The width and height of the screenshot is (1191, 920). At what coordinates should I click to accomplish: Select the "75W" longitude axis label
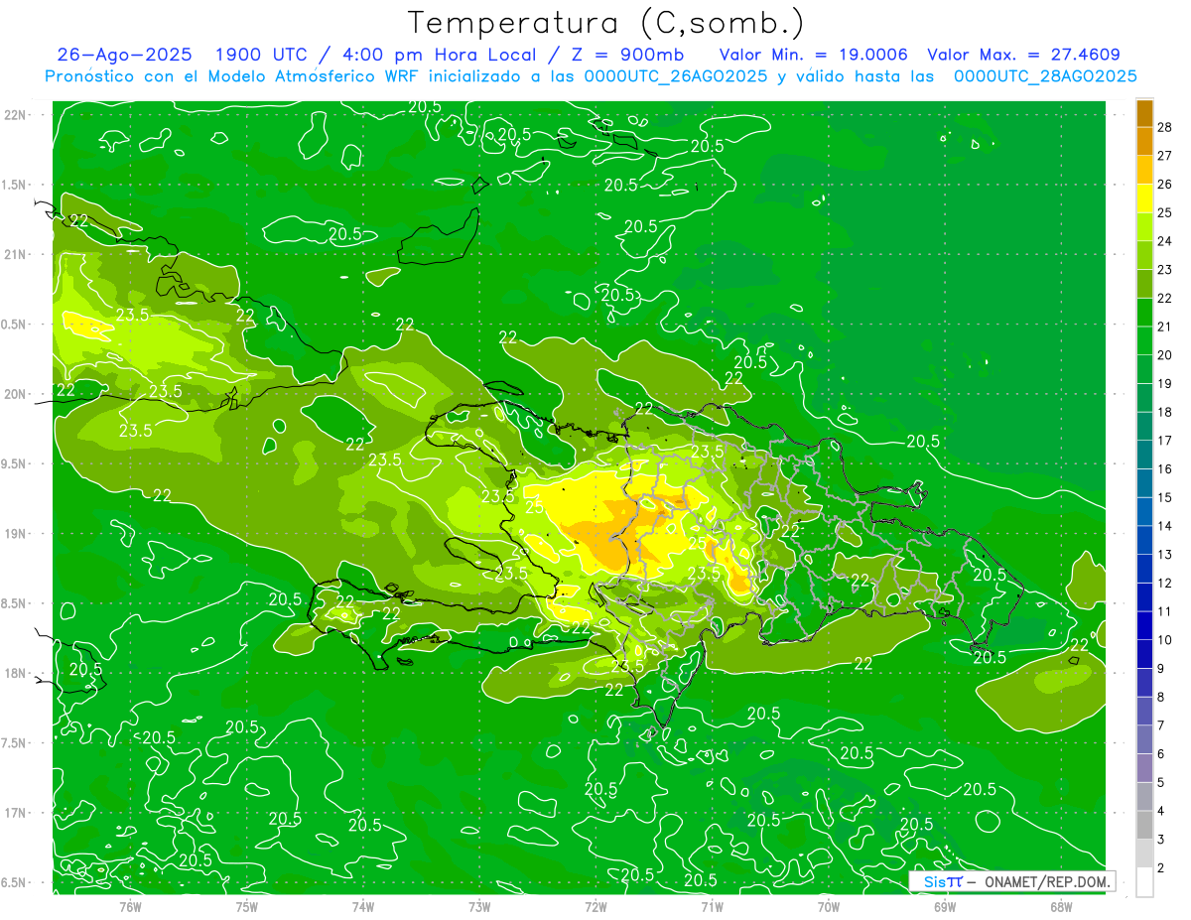pyautogui.click(x=247, y=905)
